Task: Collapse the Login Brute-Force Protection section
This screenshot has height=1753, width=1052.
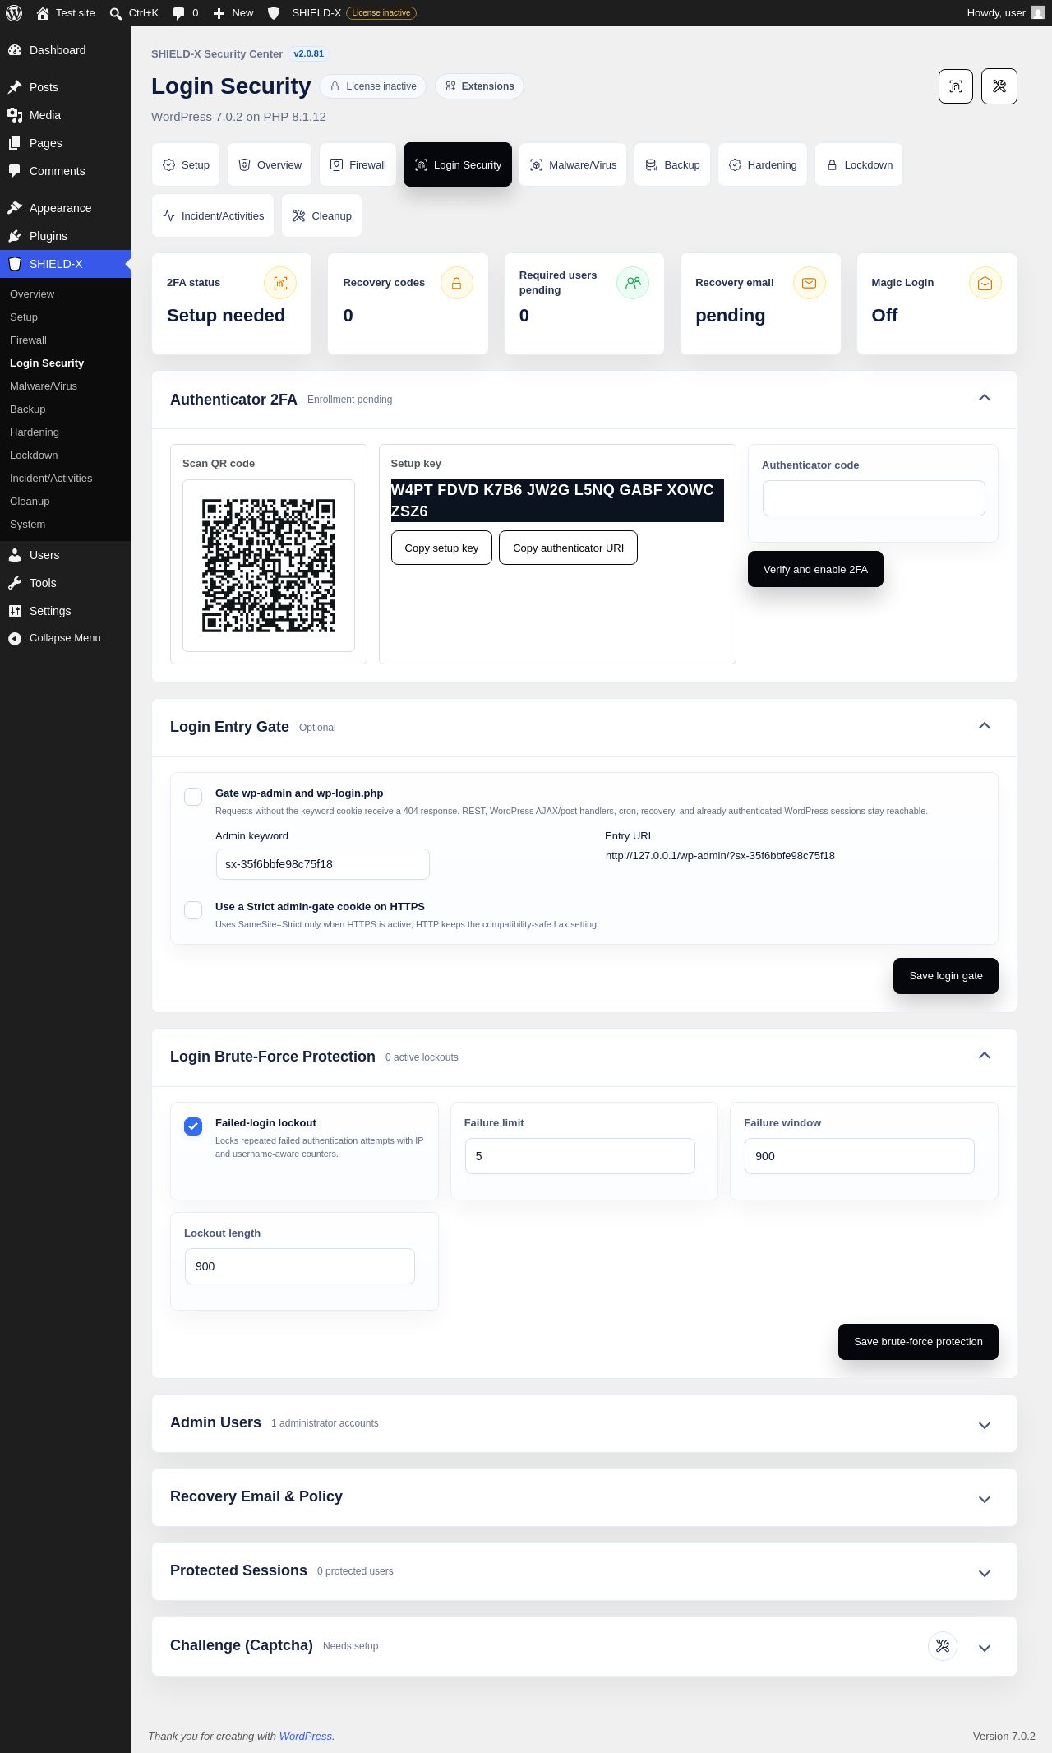Action: (985, 1056)
